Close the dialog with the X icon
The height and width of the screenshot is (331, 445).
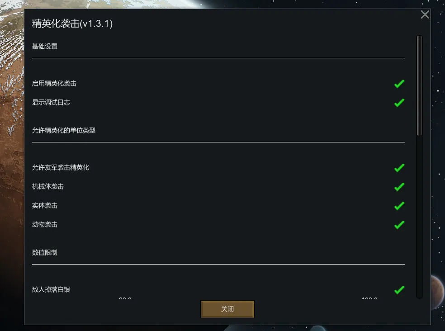tap(425, 14)
